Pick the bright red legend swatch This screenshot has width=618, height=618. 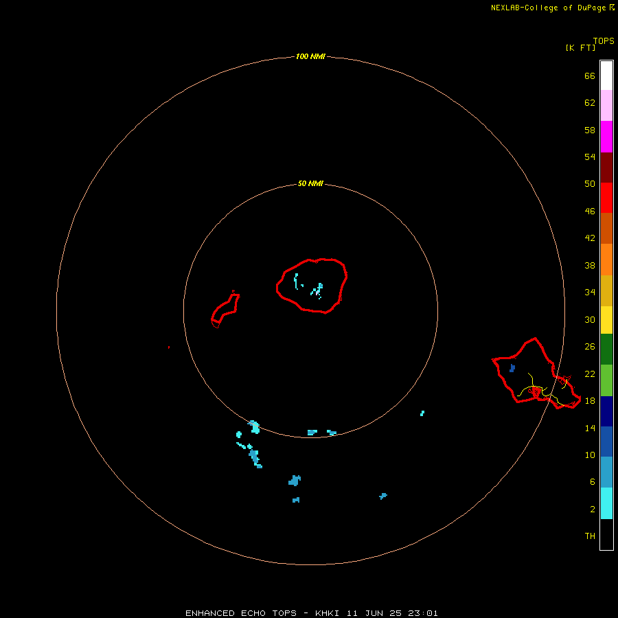(x=606, y=198)
